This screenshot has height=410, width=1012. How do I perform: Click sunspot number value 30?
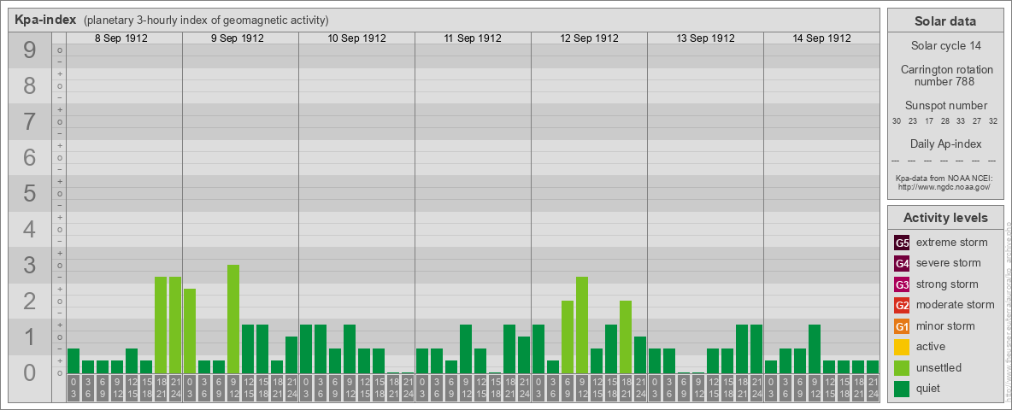point(897,121)
